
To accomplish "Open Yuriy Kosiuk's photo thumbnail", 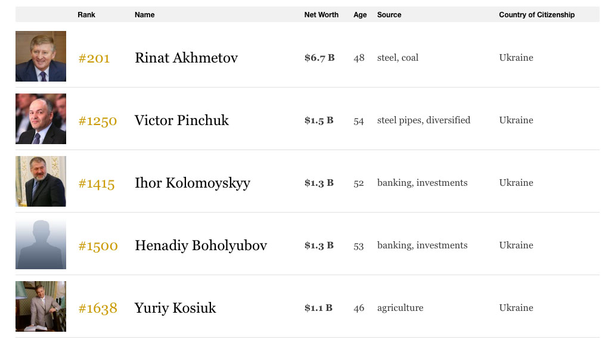I will tap(41, 307).
